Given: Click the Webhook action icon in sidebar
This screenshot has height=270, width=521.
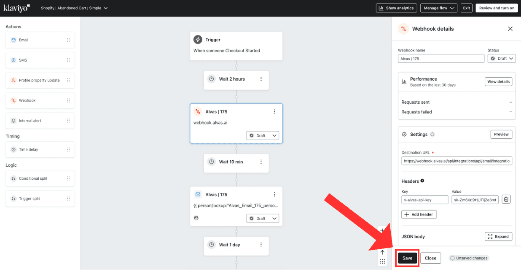Looking at the screenshot, I should tap(13, 101).
